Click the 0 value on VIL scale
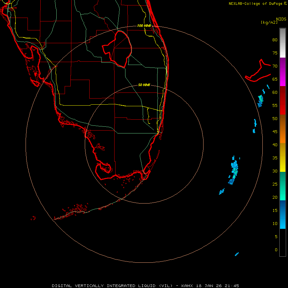Image resolution: width=288 pixels, height=288 pixels. [x=276, y=250]
